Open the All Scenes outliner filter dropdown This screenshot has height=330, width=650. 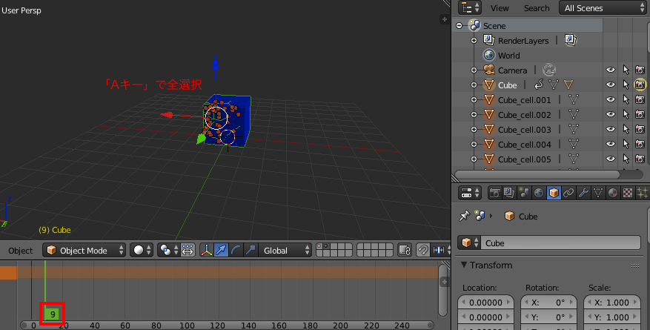click(x=603, y=8)
